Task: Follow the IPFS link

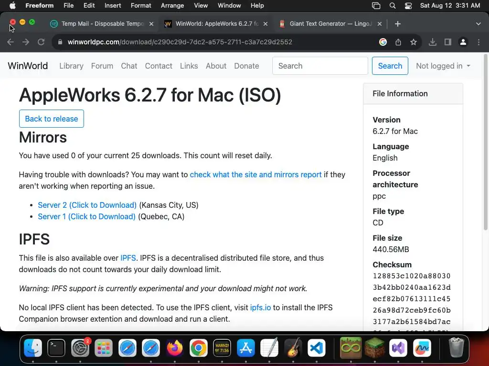Action: 128,258
